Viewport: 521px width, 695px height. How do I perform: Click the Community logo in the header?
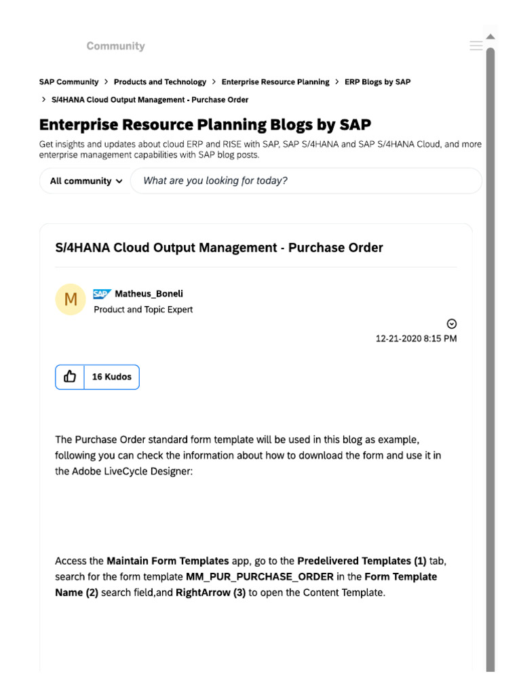coord(115,46)
